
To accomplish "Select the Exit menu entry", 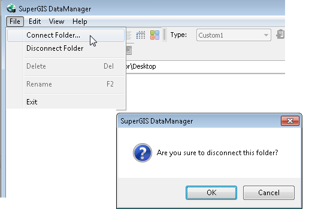I will point(66,102).
